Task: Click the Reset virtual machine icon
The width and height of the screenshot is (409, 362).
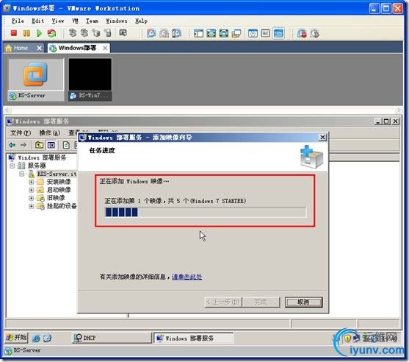Action: 51,33
